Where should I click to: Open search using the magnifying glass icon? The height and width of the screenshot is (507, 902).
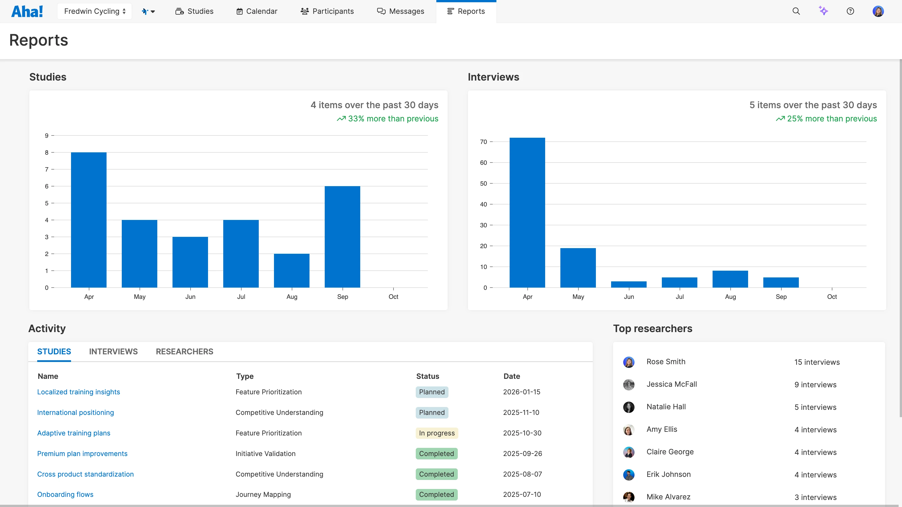point(796,11)
